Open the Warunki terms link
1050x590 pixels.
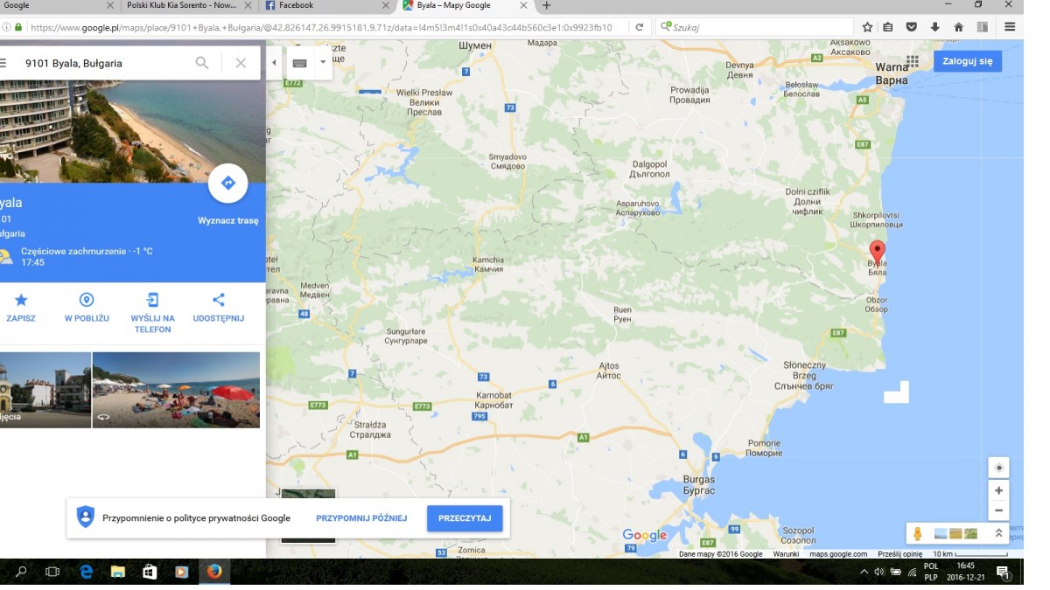click(786, 554)
